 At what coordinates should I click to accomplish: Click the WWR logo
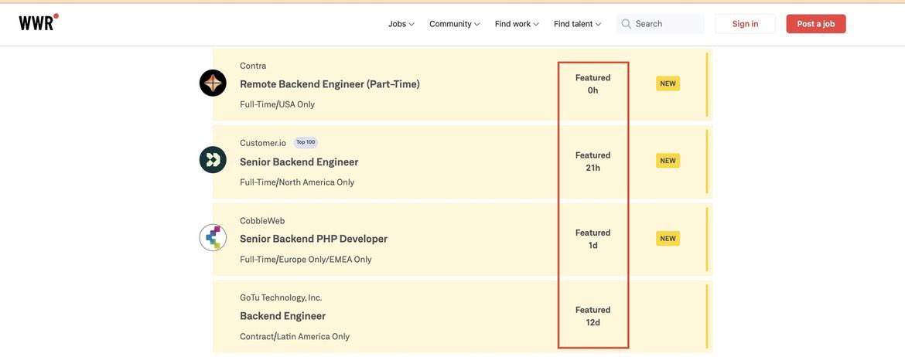[x=39, y=22]
